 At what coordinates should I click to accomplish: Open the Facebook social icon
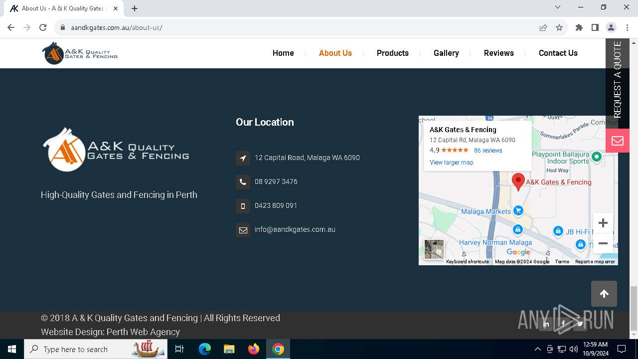point(563,324)
